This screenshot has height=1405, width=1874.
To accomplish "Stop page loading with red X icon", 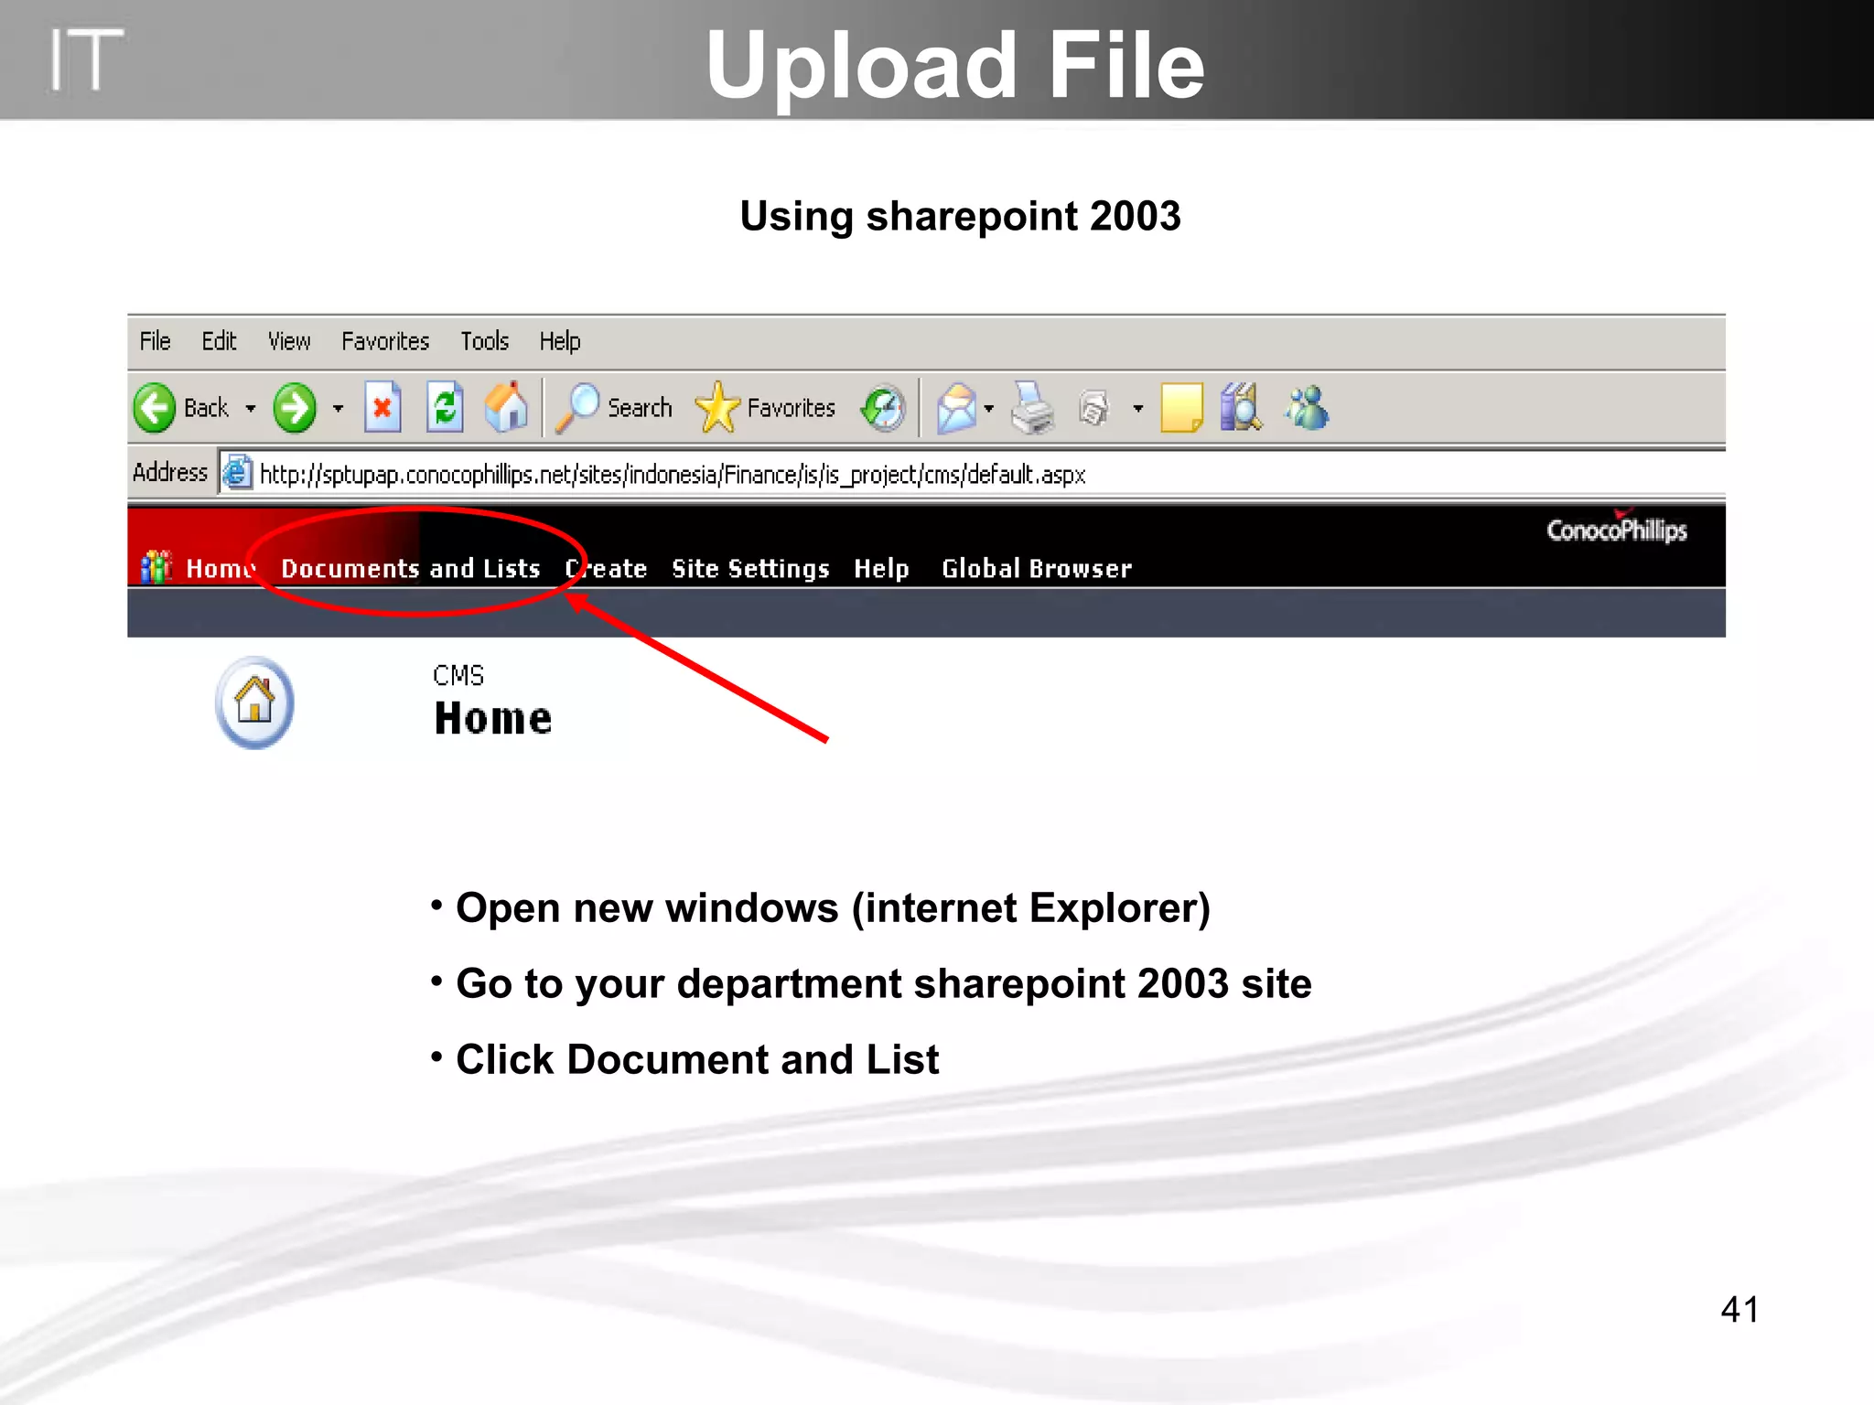I will click(x=382, y=407).
